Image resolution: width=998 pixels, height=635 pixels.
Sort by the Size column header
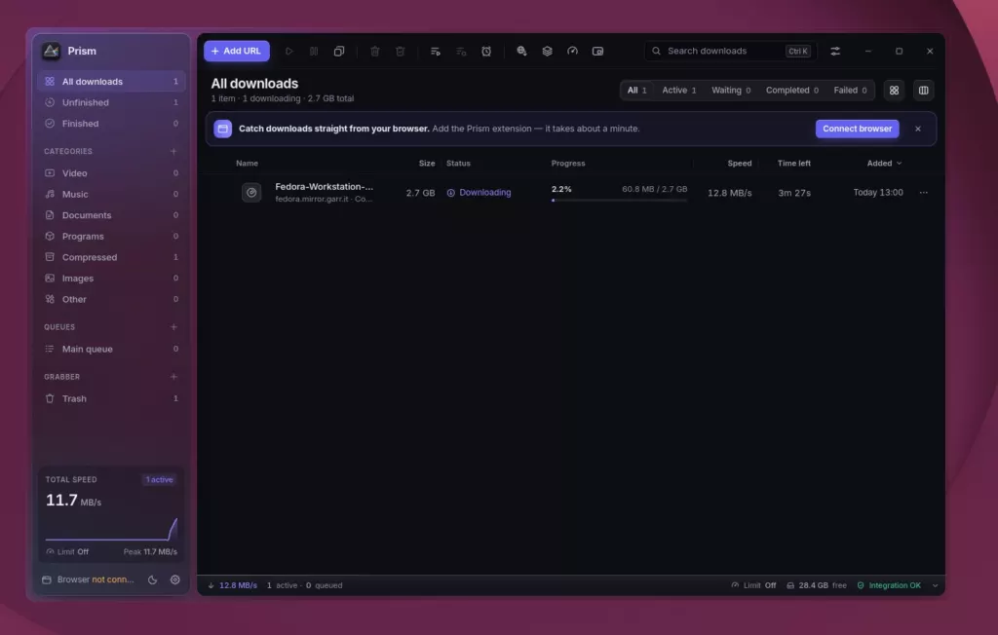[427, 164]
